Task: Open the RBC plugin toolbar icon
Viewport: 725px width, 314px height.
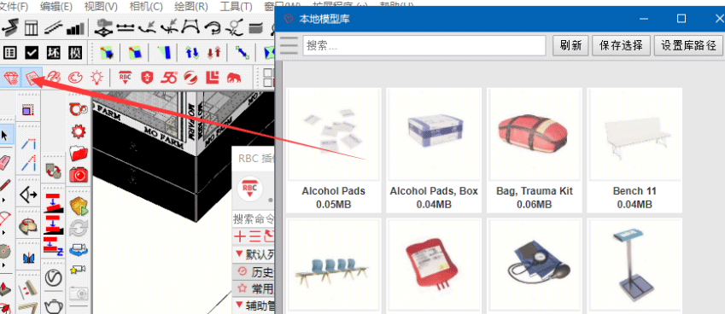Action: pyautogui.click(x=125, y=77)
